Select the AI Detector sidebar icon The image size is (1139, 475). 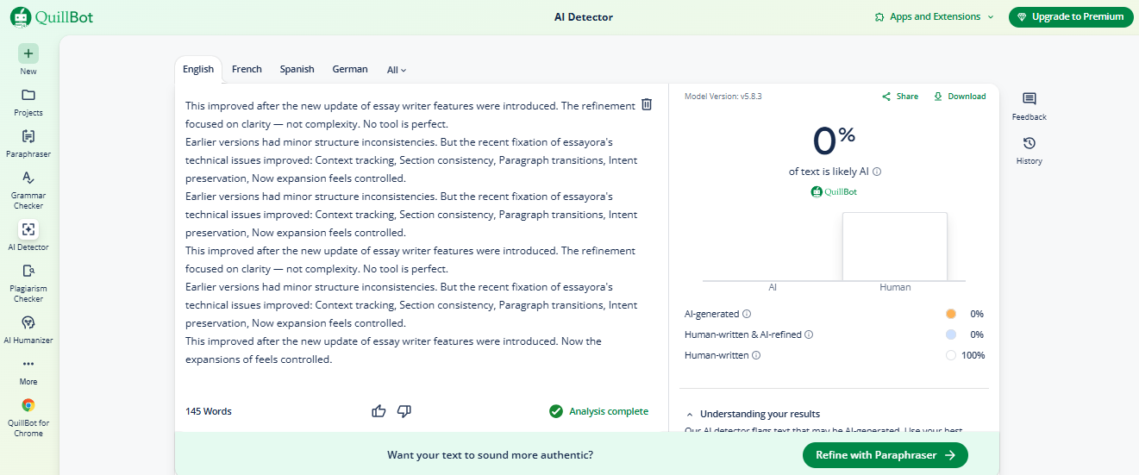pos(28,229)
